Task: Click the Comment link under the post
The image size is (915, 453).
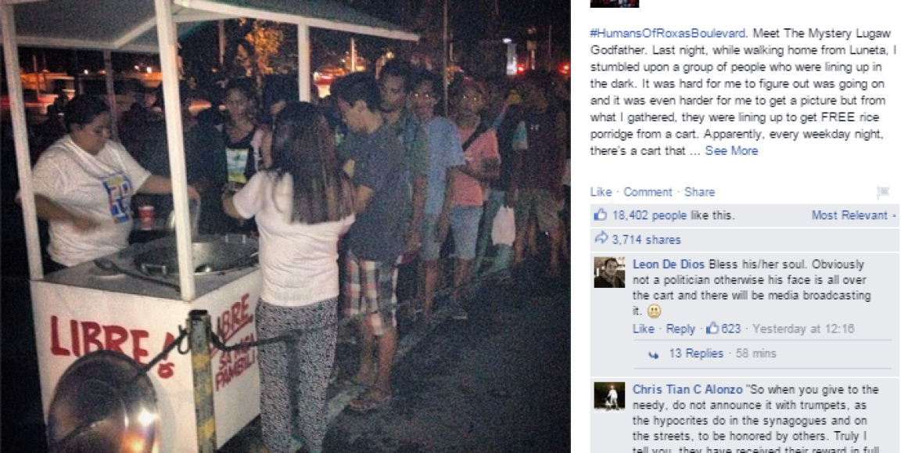Action: point(648,192)
